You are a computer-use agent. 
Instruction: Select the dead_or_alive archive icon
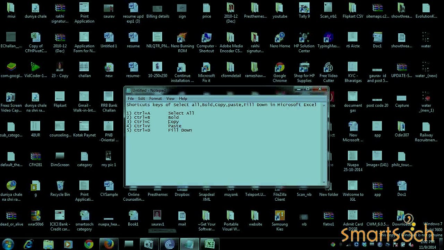[x=11, y=218]
